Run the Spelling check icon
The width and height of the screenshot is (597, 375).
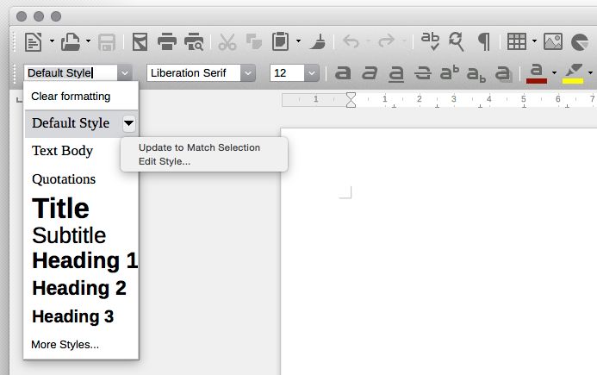(430, 41)
